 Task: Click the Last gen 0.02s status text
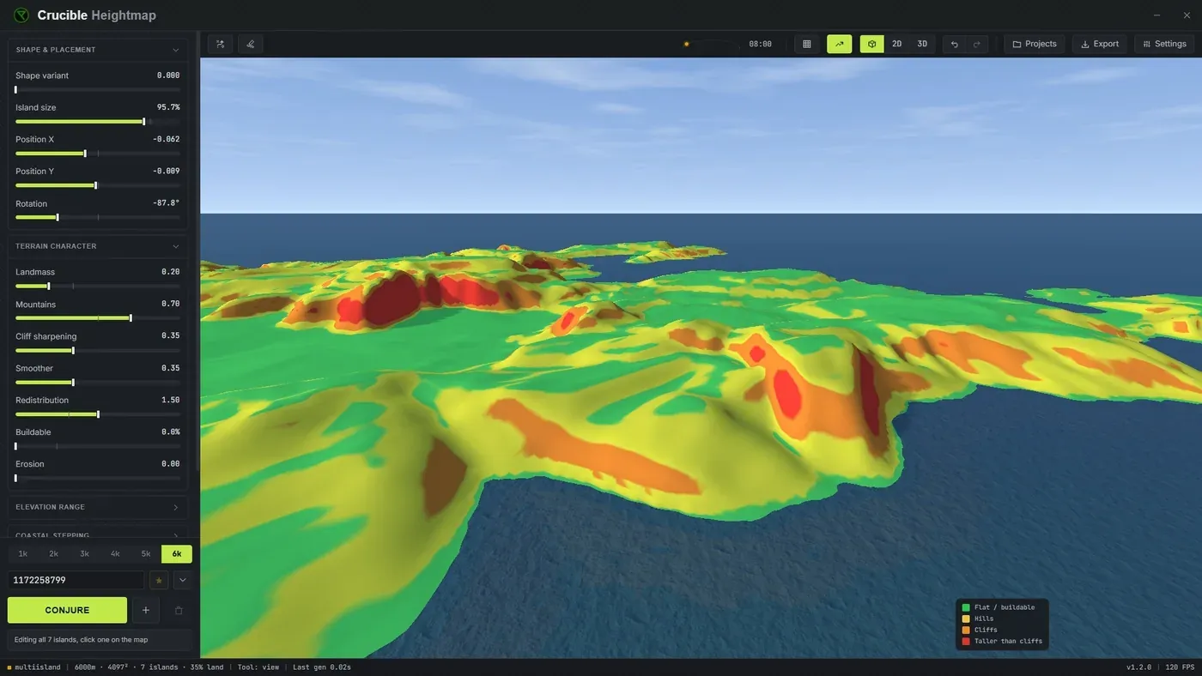[x=322, y=667]
